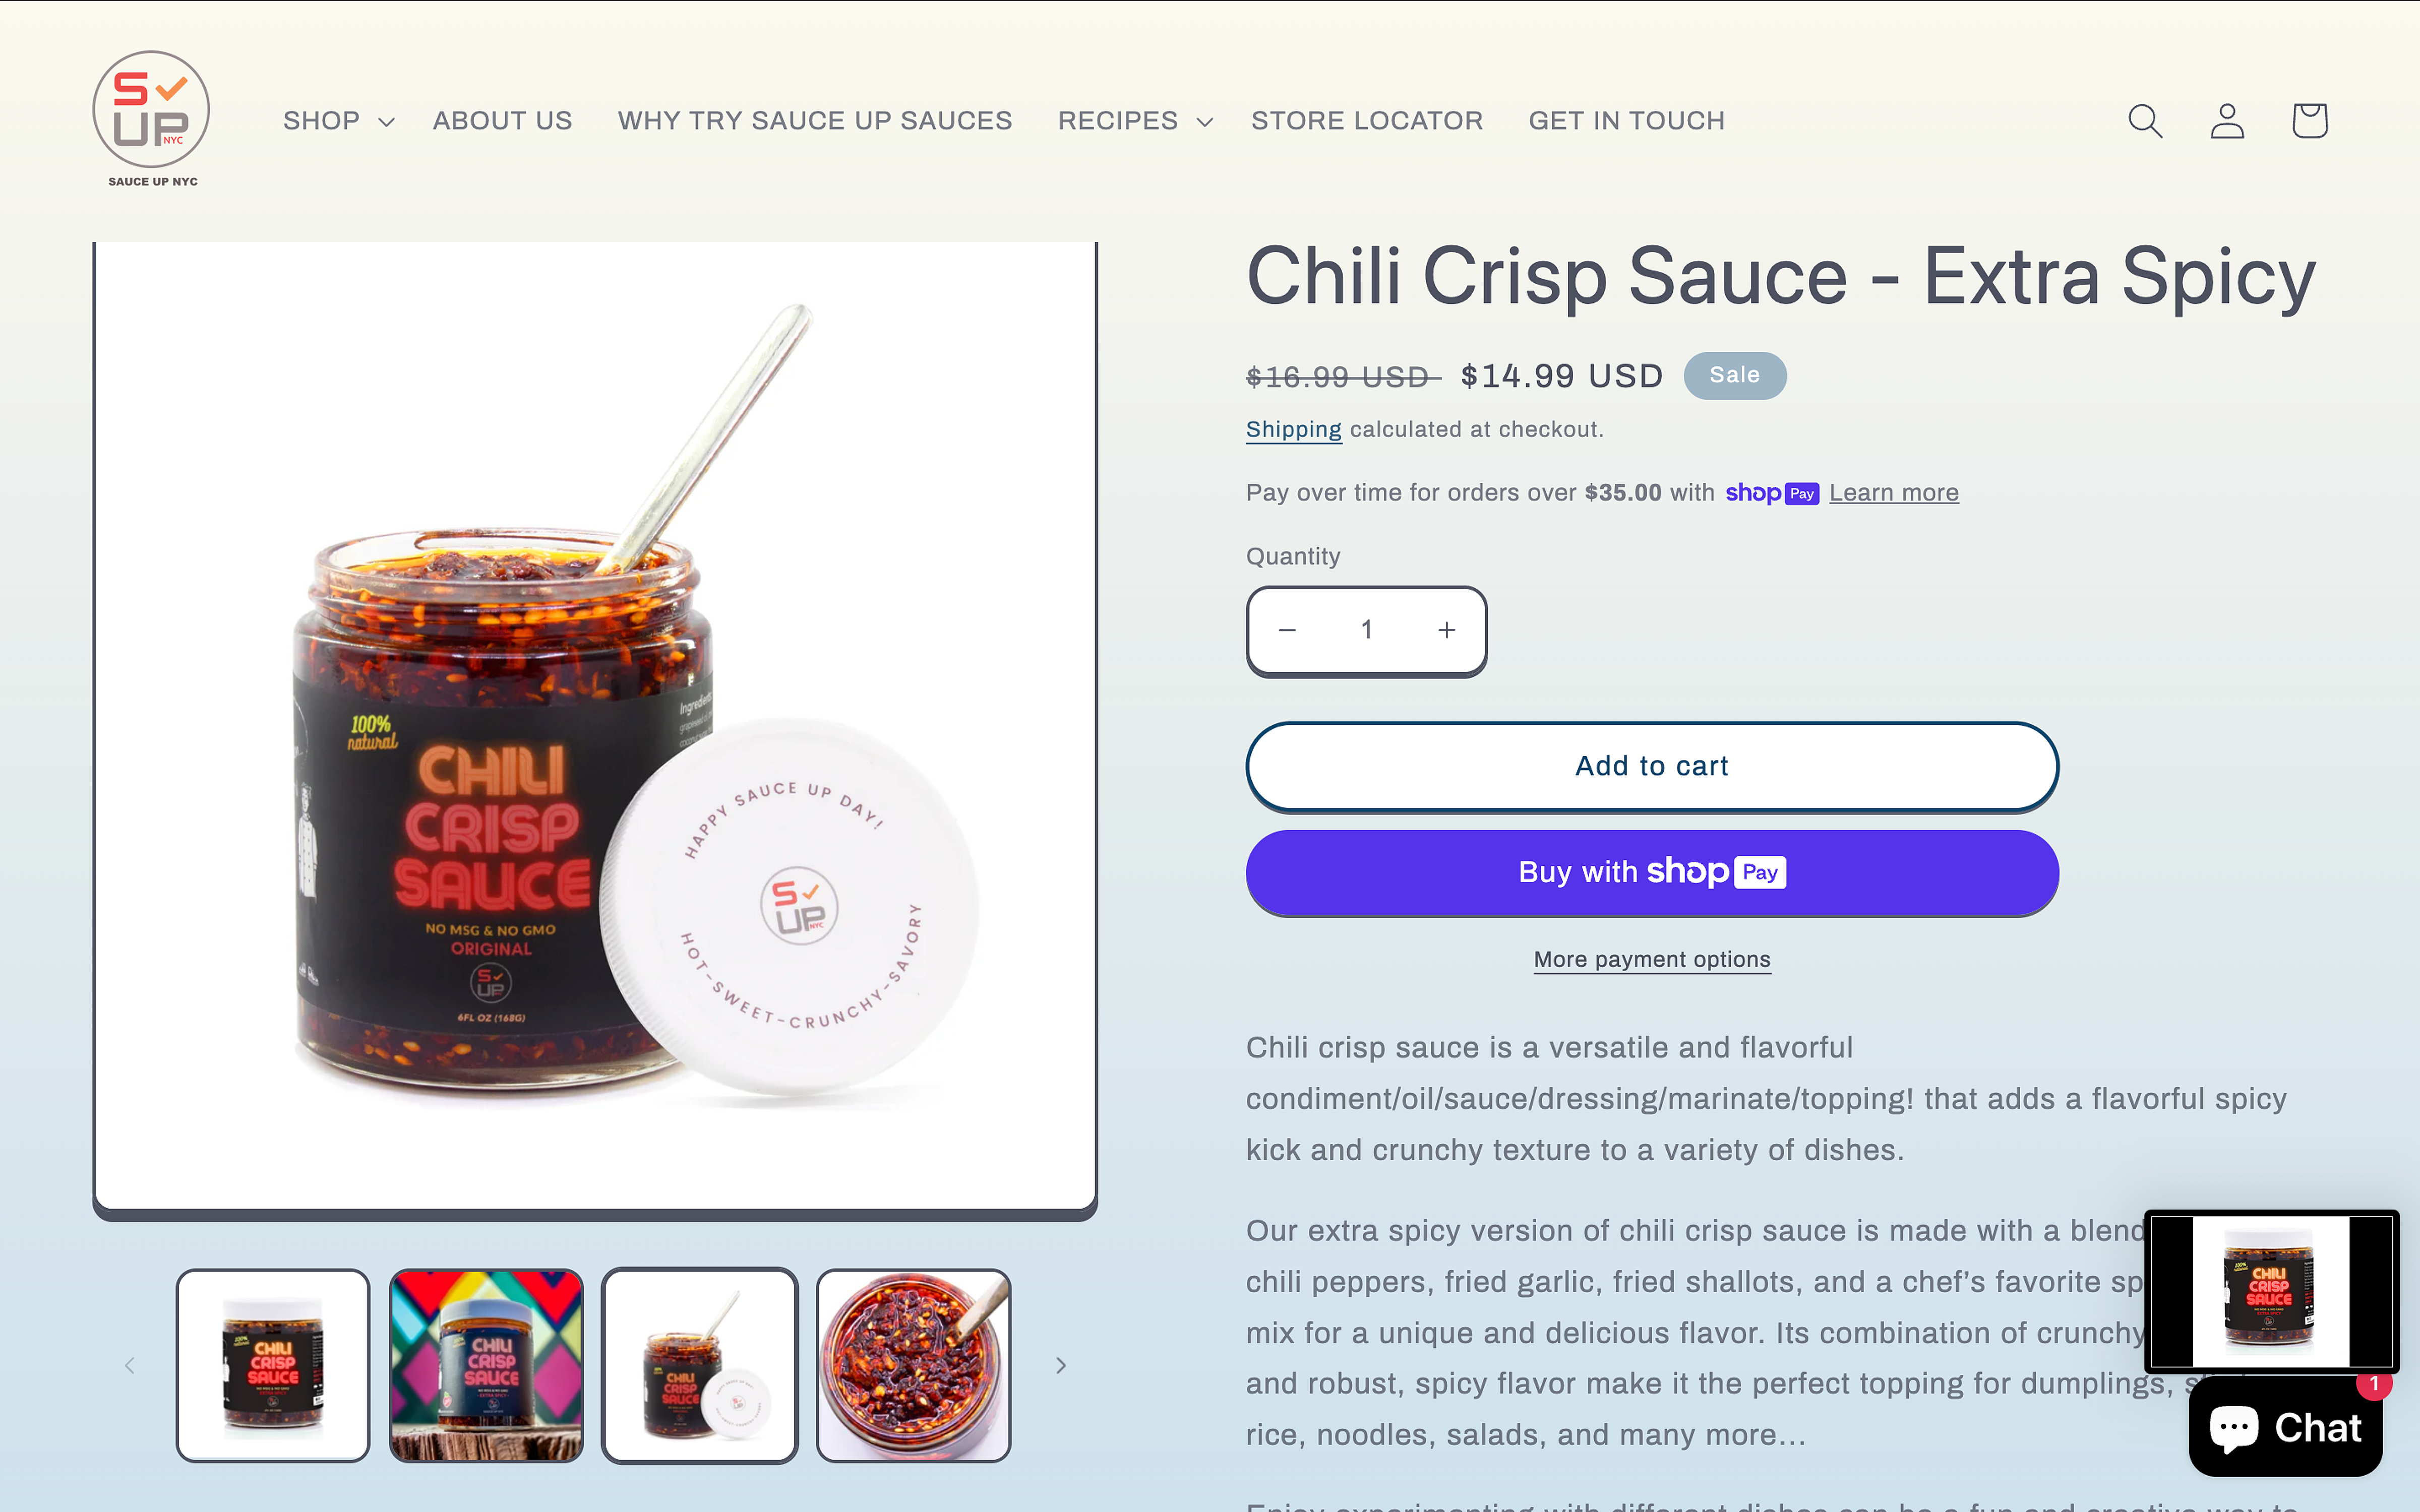Open the shopping cart icon

[2309, 121]
